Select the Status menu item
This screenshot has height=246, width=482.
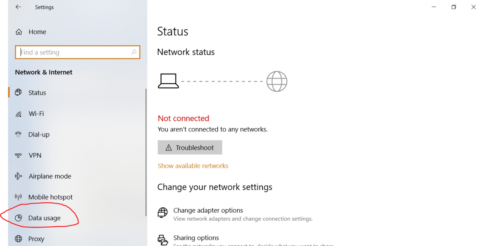[x=37, y=93]
